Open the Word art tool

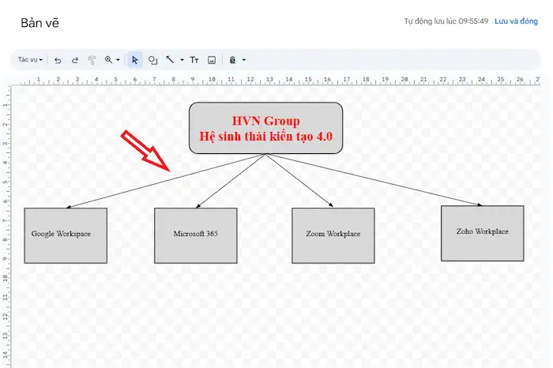232,60
